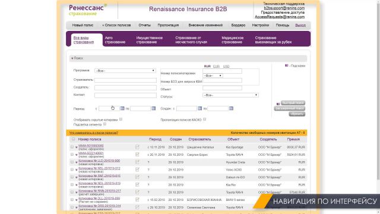Click edit icon in RNN-281019-217 quote row
The image size is (380, 214).
coord(137,192)
